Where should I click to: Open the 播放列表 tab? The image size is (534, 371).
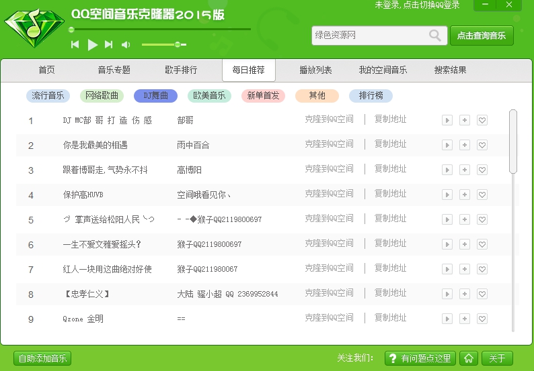pos(315,70)
